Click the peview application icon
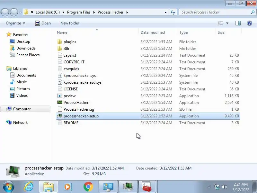This screenshot has width=257, height=193. 60,96
